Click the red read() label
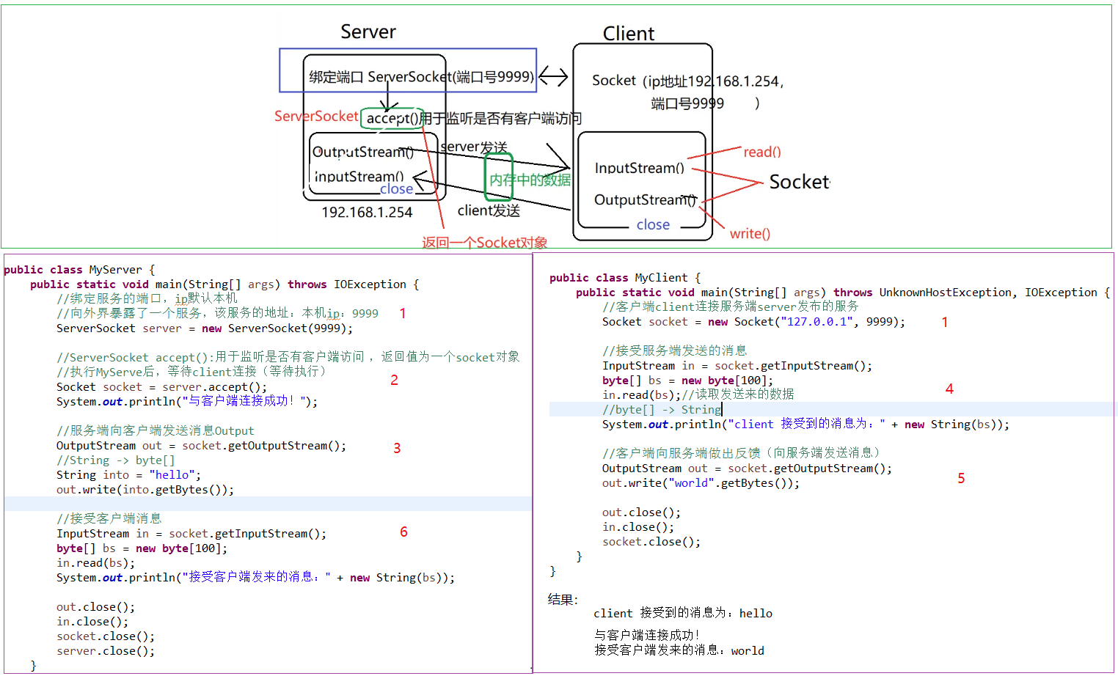The width and height of the screenshot is (1118, 676). 761,152
